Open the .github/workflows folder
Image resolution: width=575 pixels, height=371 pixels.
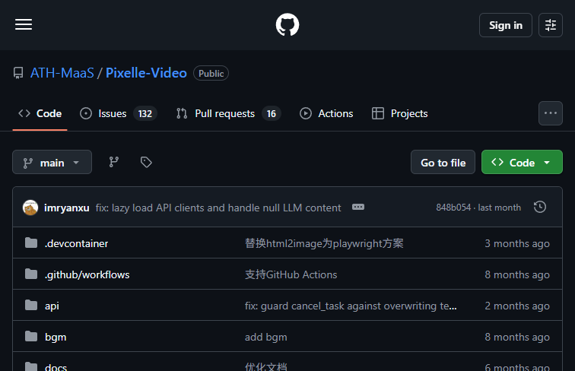coord(87,274)
